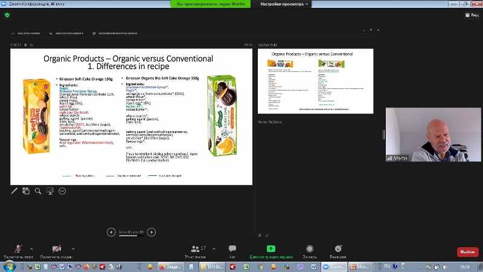Advance to next slide arrow
This screenshot has height=272, width=483.
point(152,232)
